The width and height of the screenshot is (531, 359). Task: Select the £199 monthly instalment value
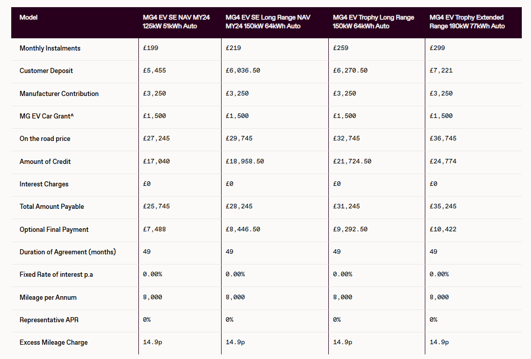click(151, 49)
